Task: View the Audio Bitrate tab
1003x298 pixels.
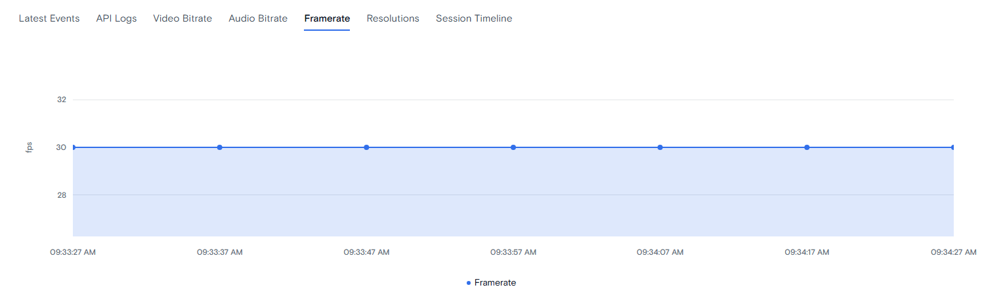Action: click(258, 18)
